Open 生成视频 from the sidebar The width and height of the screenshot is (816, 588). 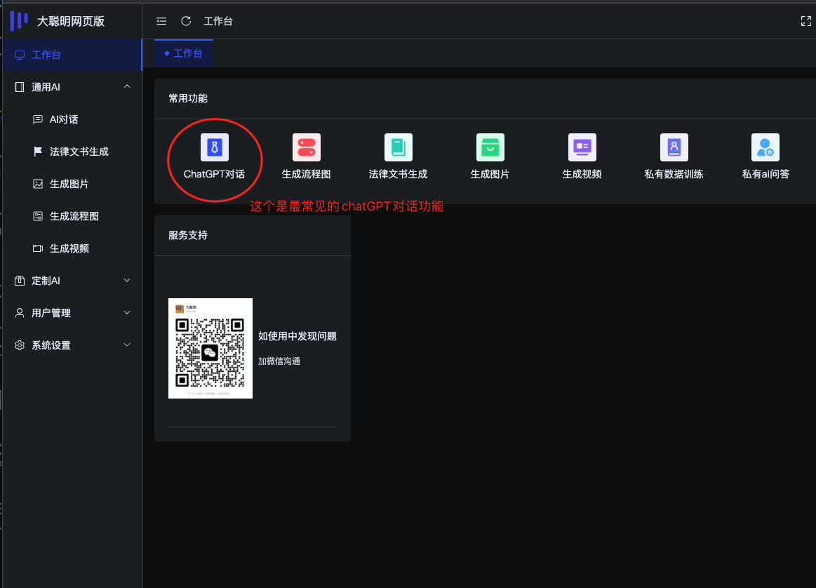72,248
